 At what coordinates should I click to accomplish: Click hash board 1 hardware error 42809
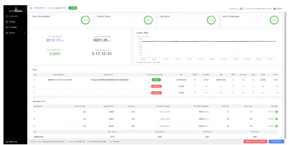coord(111,112)
